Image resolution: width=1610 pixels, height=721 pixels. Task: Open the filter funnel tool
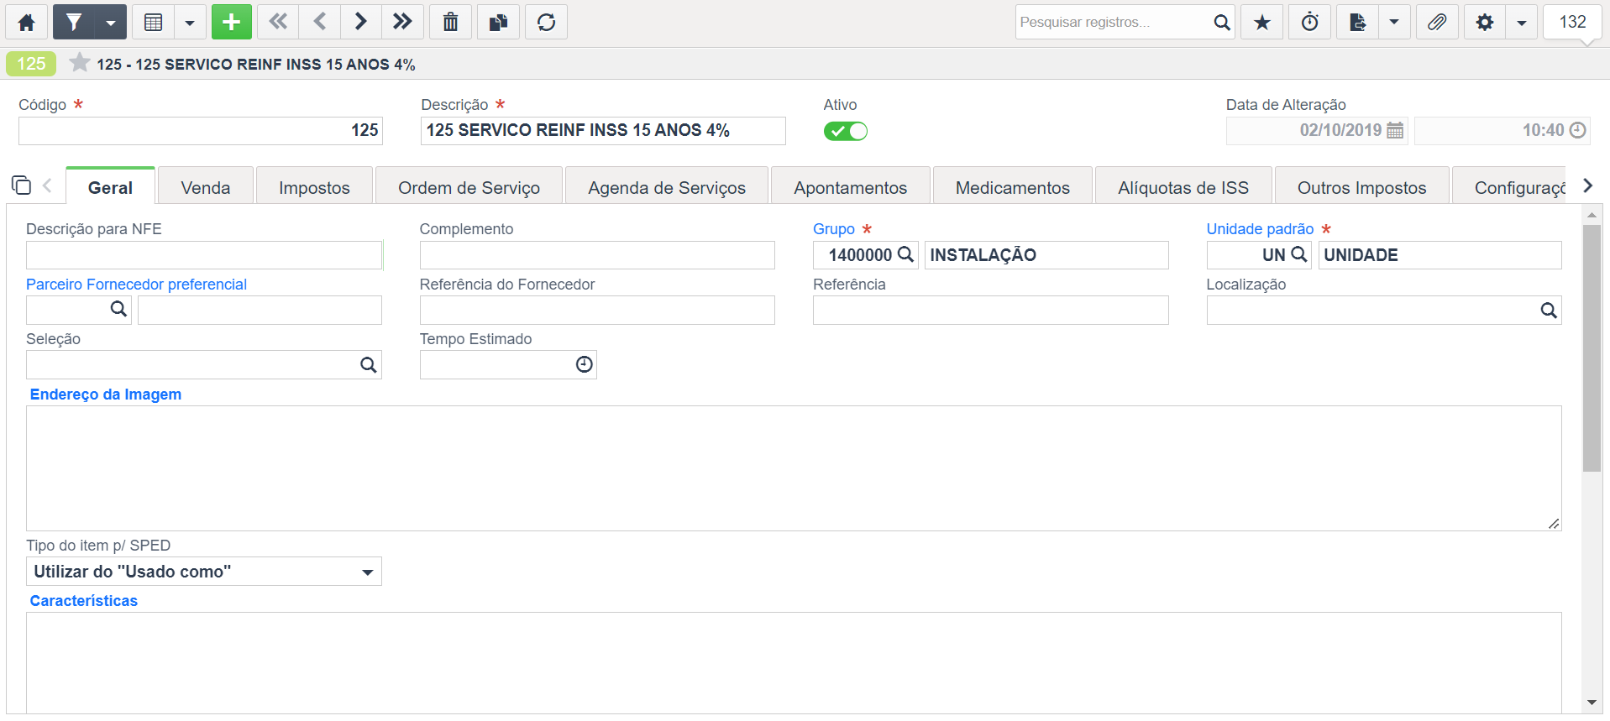tap(74, 23)
